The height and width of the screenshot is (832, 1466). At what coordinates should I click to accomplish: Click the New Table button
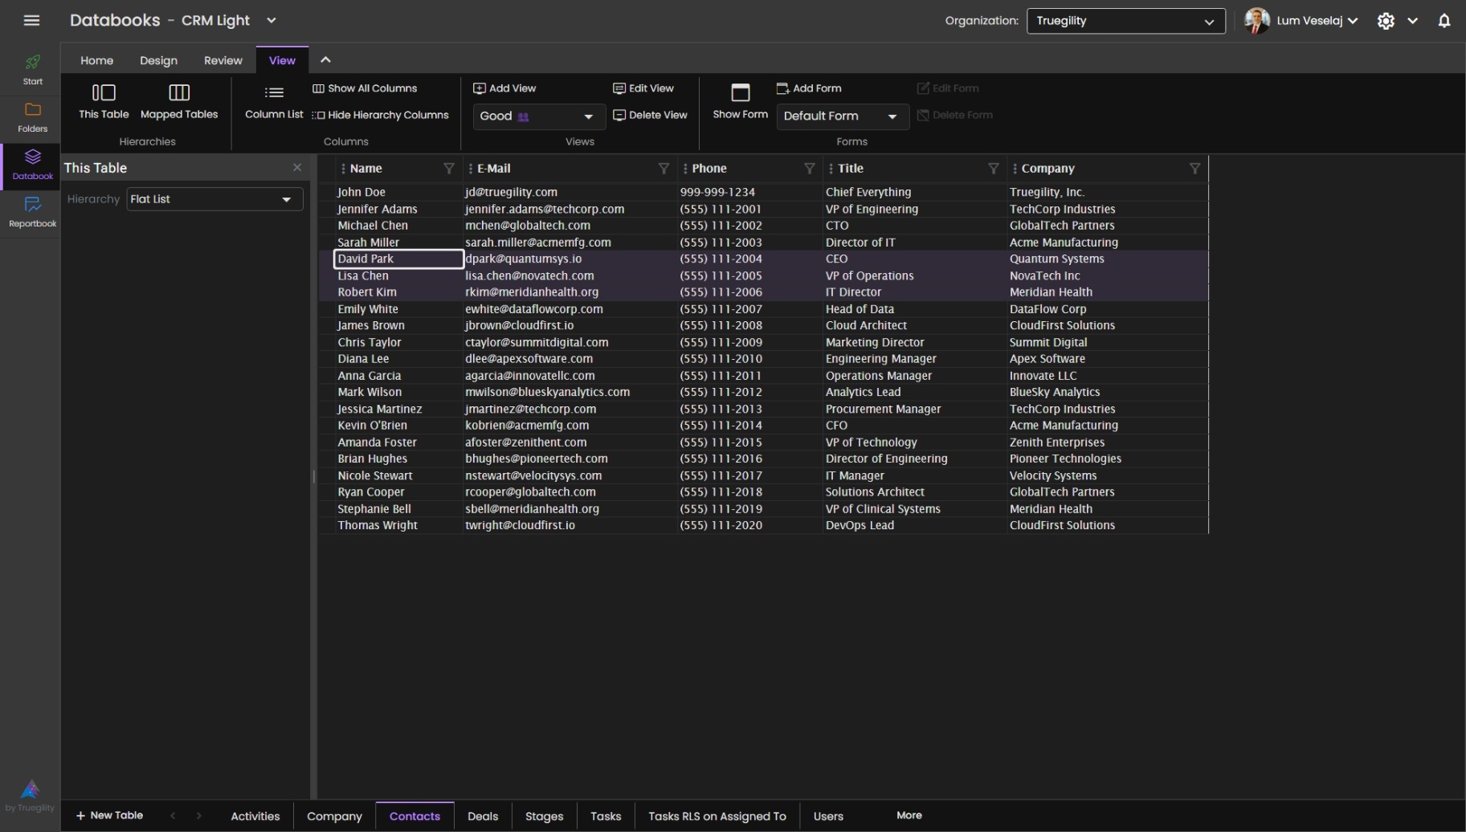point(109,815)
